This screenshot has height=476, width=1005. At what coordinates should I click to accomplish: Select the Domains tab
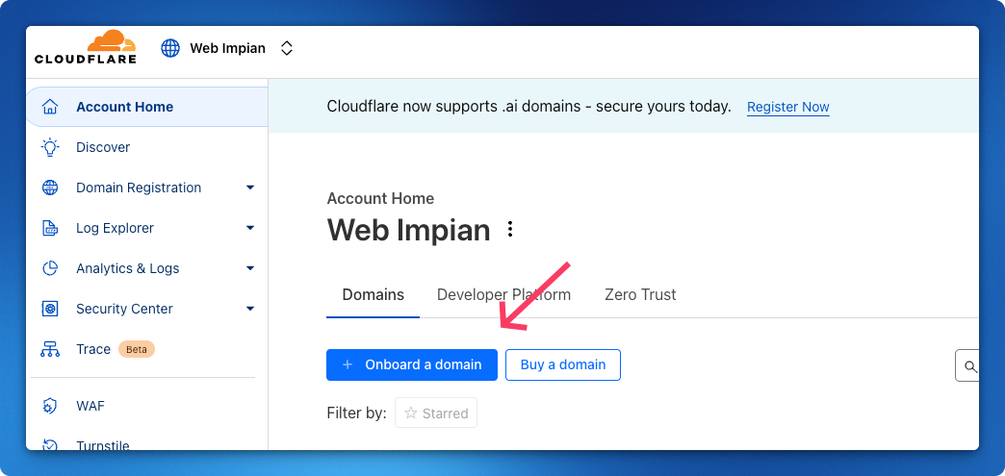coord(374,294)
